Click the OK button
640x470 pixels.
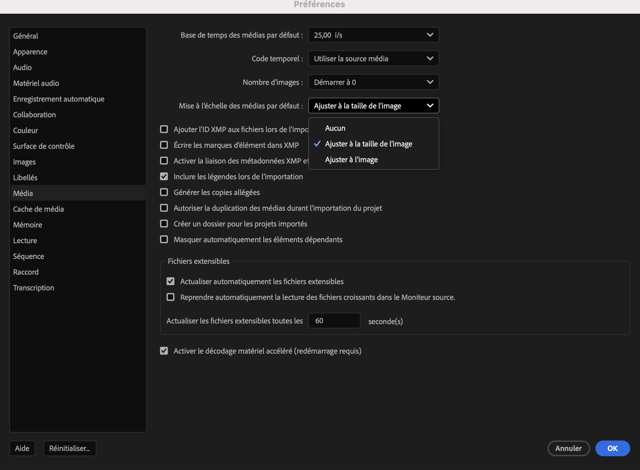pyautogui.click(x=612, y=448)
